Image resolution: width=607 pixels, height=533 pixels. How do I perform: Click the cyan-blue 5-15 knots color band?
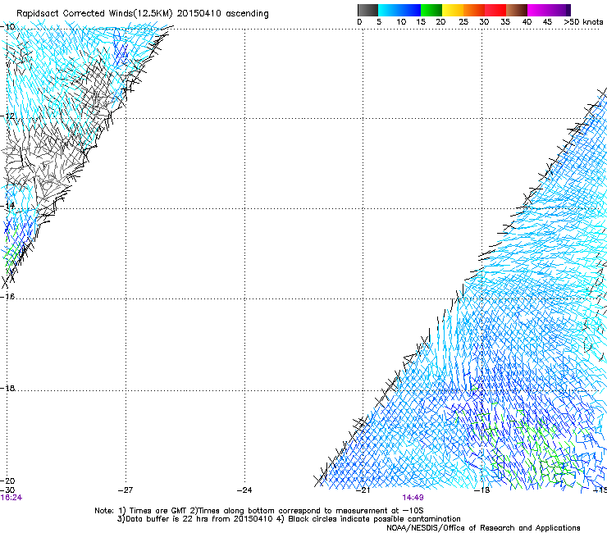point(399,10)
